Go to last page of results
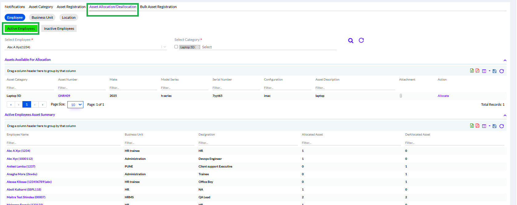 tap(42, 104)
